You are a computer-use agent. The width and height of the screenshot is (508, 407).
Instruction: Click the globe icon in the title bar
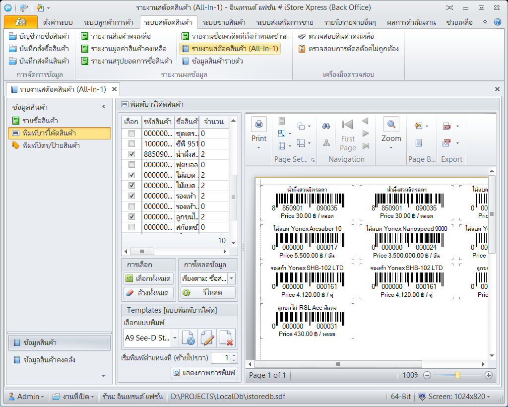pyautogui.click(x=8, y=7)
